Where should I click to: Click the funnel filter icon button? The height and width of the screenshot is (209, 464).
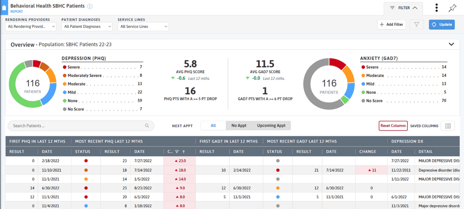pos(417,25)
